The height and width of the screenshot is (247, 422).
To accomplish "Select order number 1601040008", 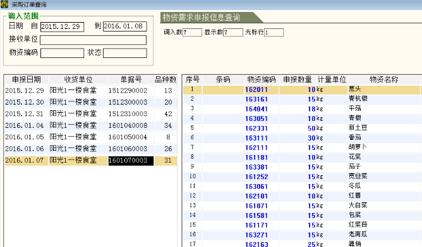I will tap(128, 125).
